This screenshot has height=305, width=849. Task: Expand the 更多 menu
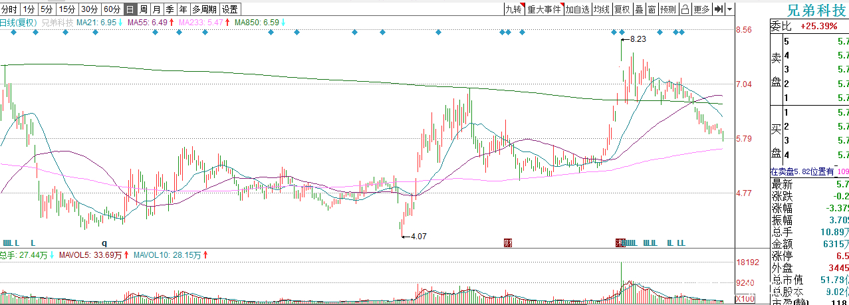[x=701, y=9]
